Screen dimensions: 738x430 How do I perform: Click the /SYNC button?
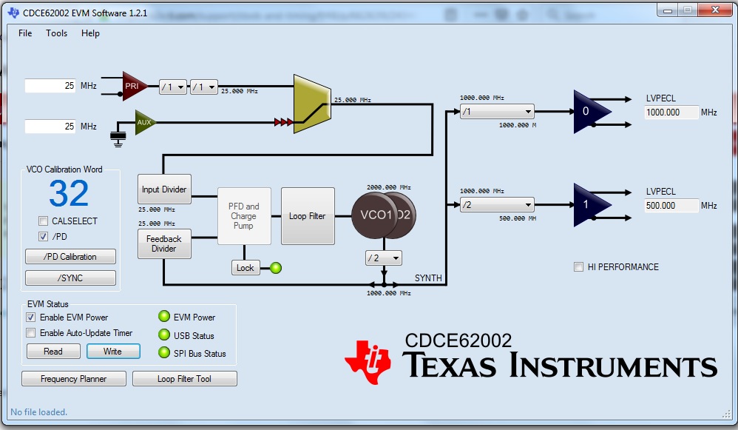pyautogui.click(x=70, y=278)
